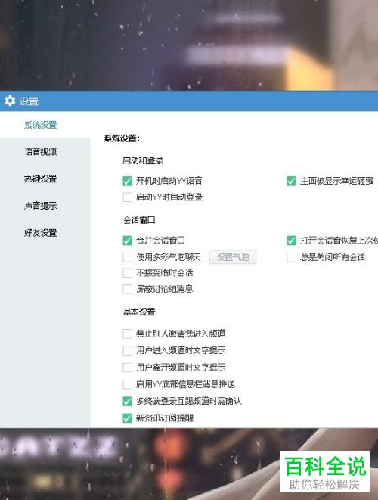
Task: Click the 启动和登录 section heading
Action: click(143, 160)
